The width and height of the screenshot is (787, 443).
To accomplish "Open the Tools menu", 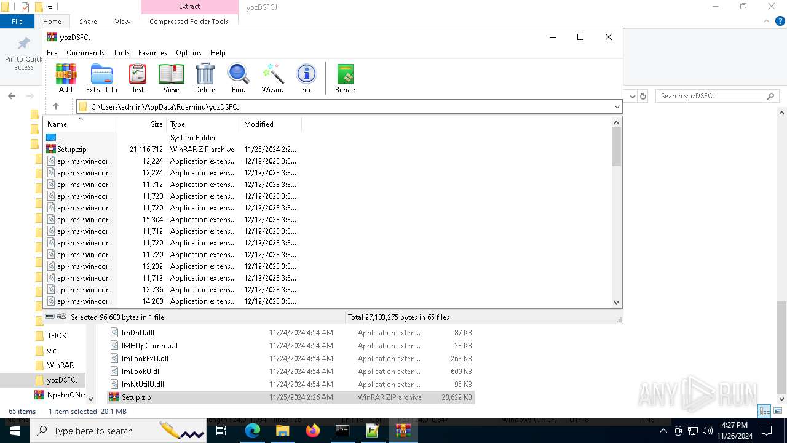I will pos(121,53).
